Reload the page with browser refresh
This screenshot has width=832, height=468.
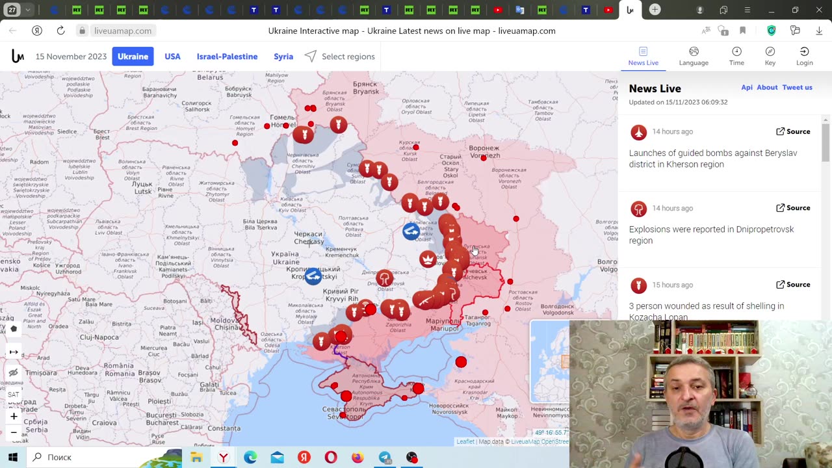coord(60,31)
